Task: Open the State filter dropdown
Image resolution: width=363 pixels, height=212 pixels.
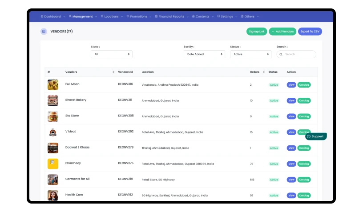Action: pos(111,54)
